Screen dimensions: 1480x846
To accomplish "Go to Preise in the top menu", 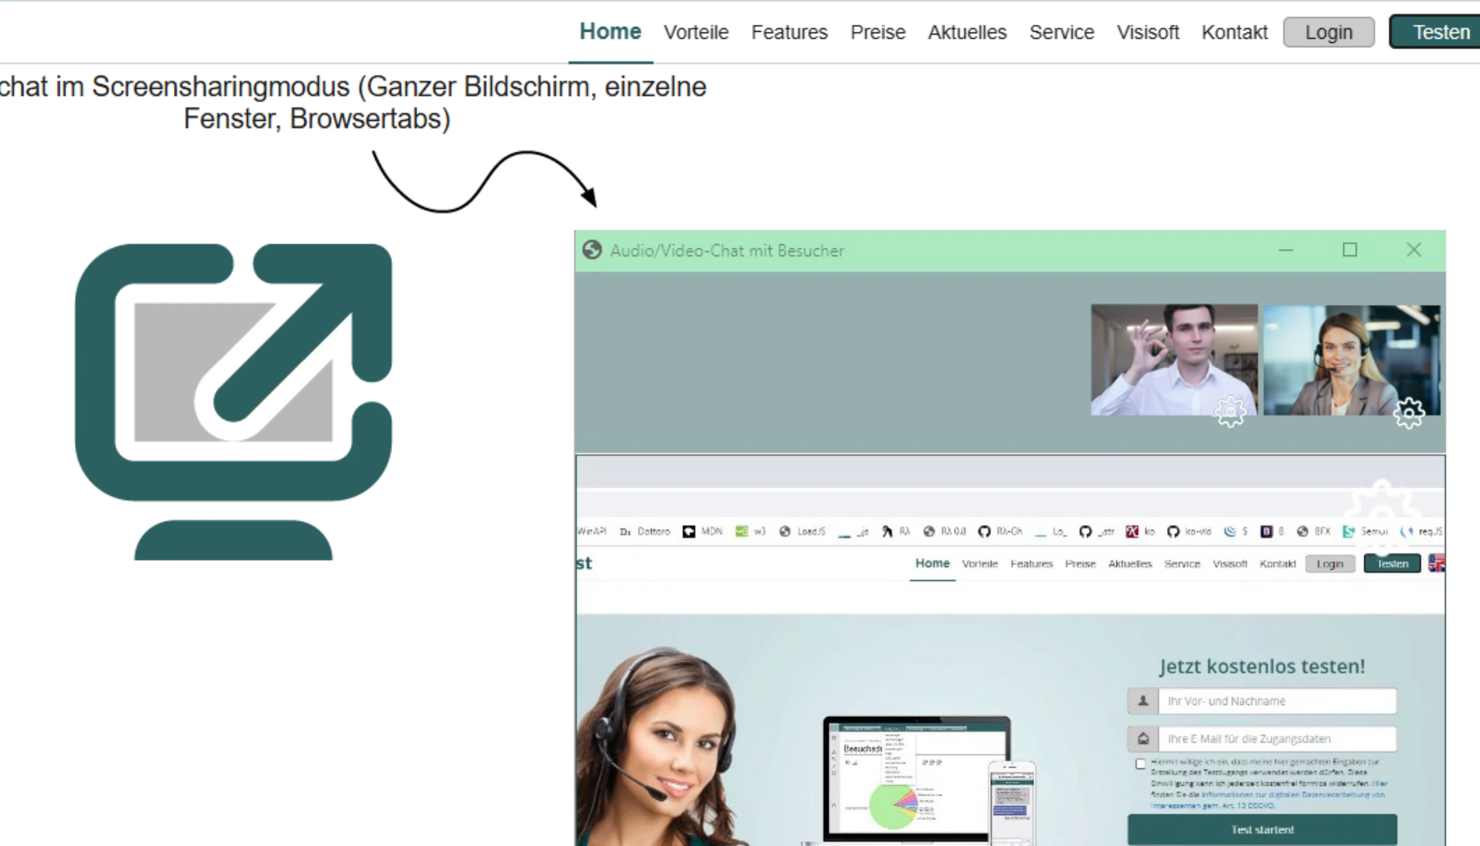I will [877, 32].
